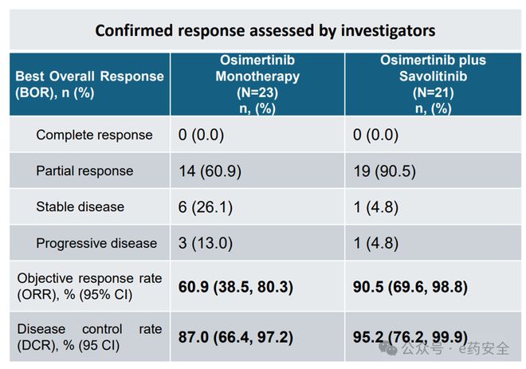Click the 6 (26.1) stable disease cell
The width and height of the screenshot is (526, 369).
click(x=206, y=207)
